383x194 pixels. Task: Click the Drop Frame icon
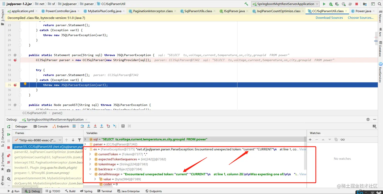coord(108,126)
